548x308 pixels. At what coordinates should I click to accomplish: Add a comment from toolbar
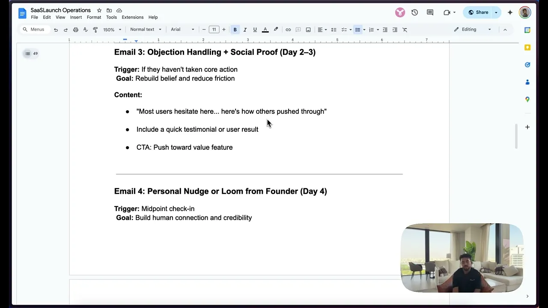point(298,30)
